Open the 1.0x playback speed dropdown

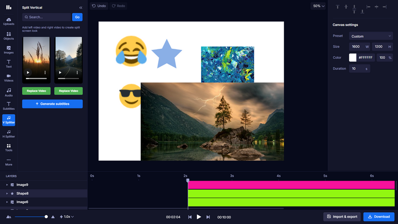[x=67, y=217]
